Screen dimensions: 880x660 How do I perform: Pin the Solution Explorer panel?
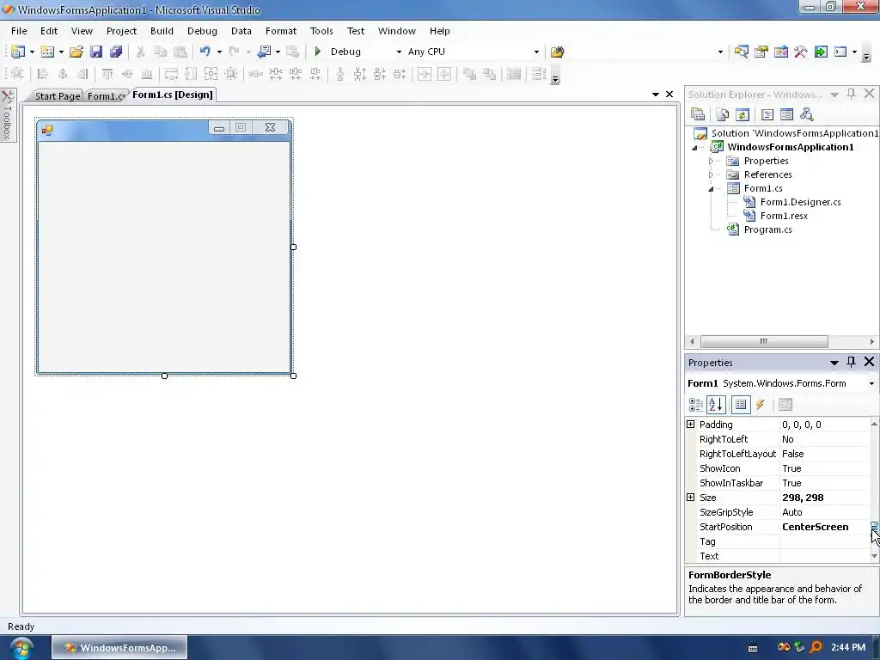click(851, 94)
